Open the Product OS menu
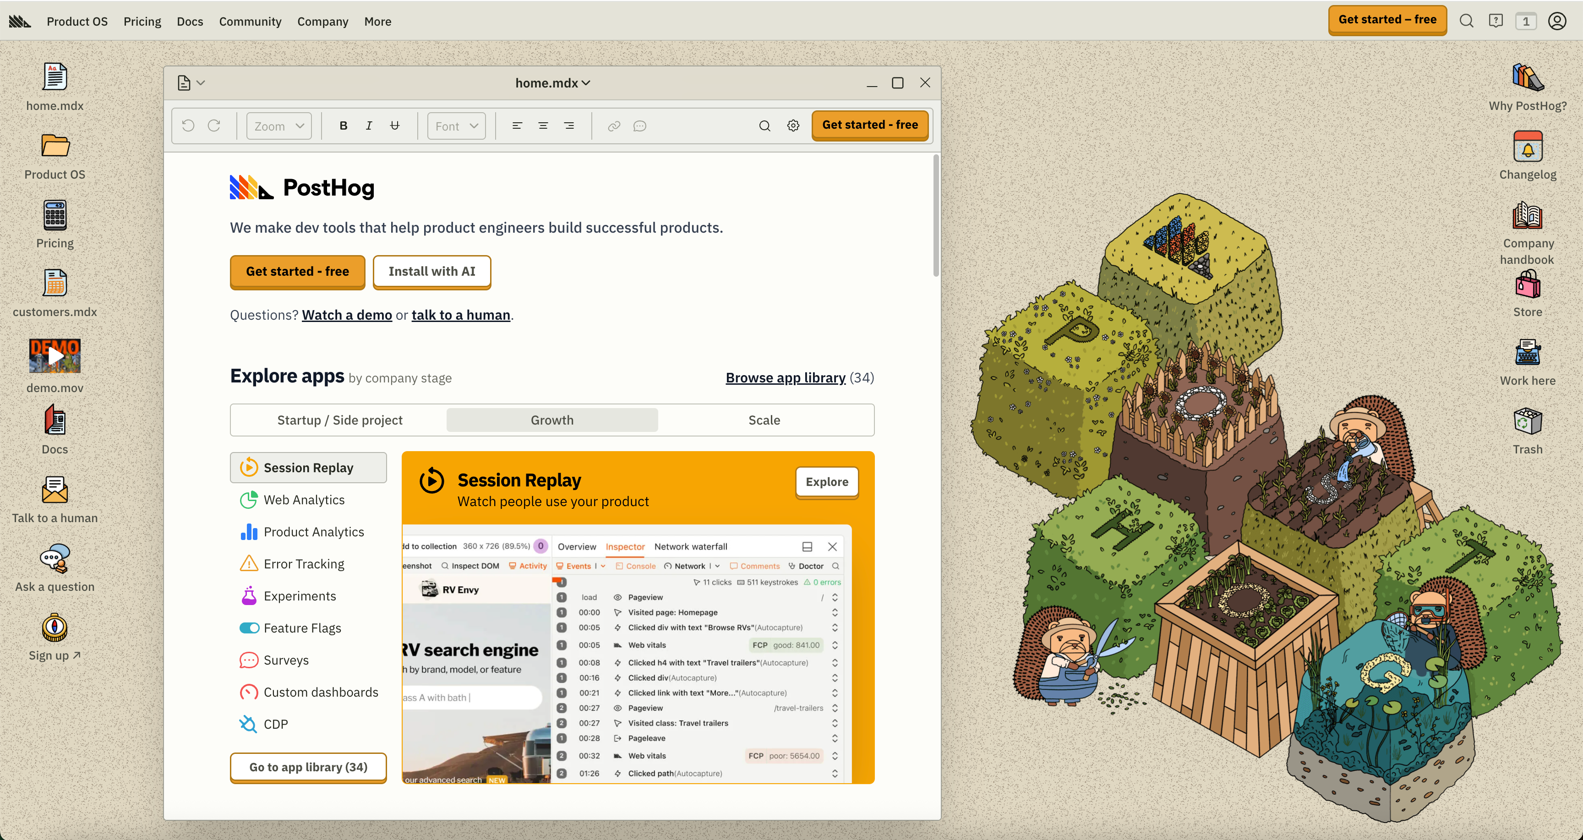This screenshot has height=840, width=1583. coord(77,22)
